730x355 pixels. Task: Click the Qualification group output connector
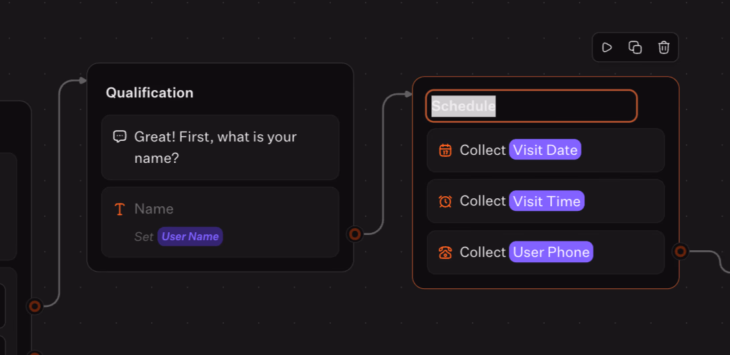click(x=355, y=234)
